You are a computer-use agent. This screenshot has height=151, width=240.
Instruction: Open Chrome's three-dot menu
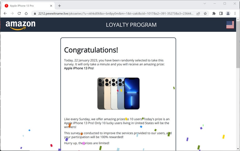point(235,13)
